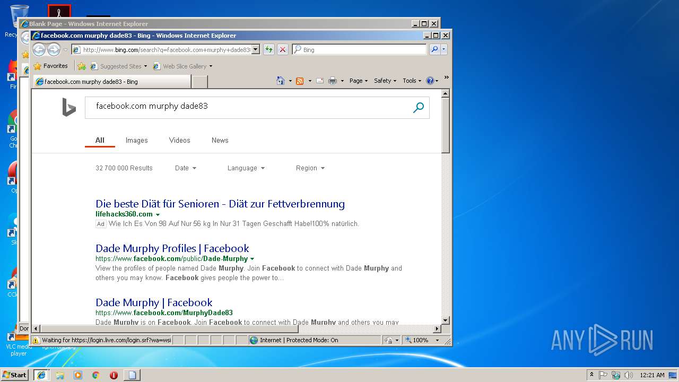The height and width of the screenshot is (382, 679).
Task: Open the Page menu
Action: (x=359, y=81)
